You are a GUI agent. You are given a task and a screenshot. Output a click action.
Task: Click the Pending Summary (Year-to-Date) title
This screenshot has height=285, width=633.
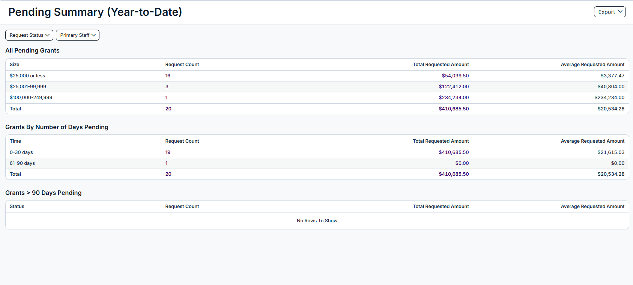click(95, 12)
